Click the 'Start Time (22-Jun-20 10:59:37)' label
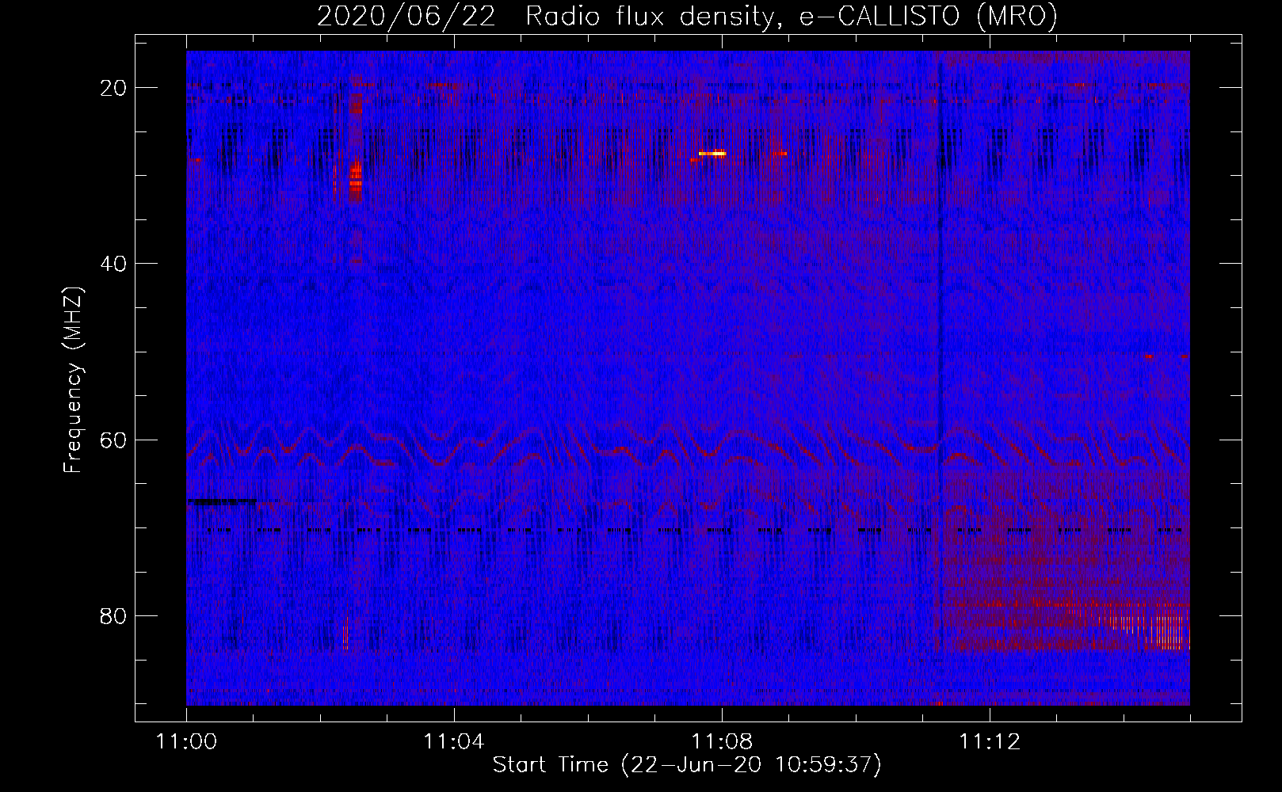 click(x=687, y=765)
